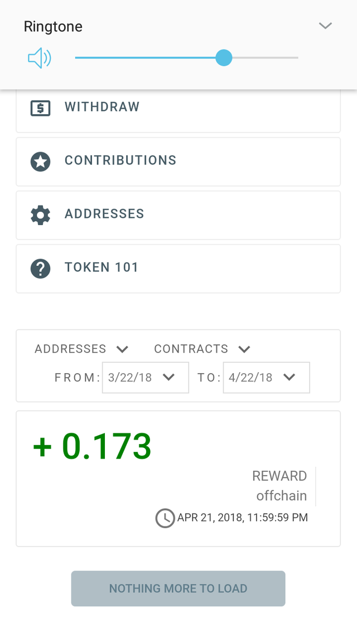The image size is (357, 634).
Task: Open the Contracts filter dropdown
Action: pyautogui.click(x=202, y=349)
